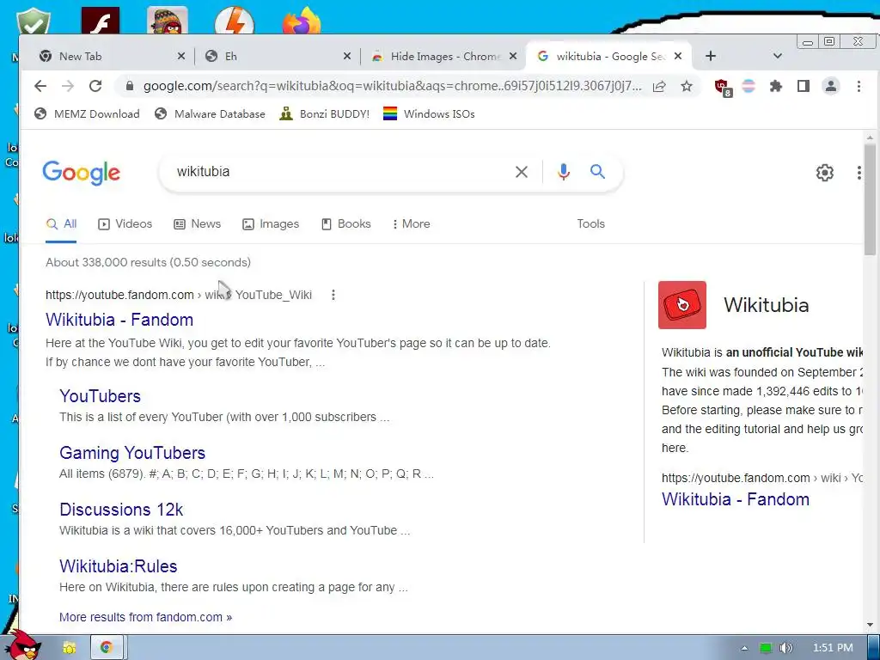Click the Google logo
The image size is (880, 660).
click(82, 172)
